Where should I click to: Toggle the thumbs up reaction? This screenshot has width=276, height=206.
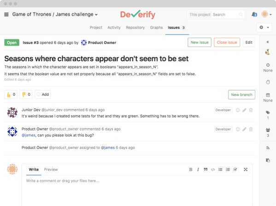(x=11, y=94)
